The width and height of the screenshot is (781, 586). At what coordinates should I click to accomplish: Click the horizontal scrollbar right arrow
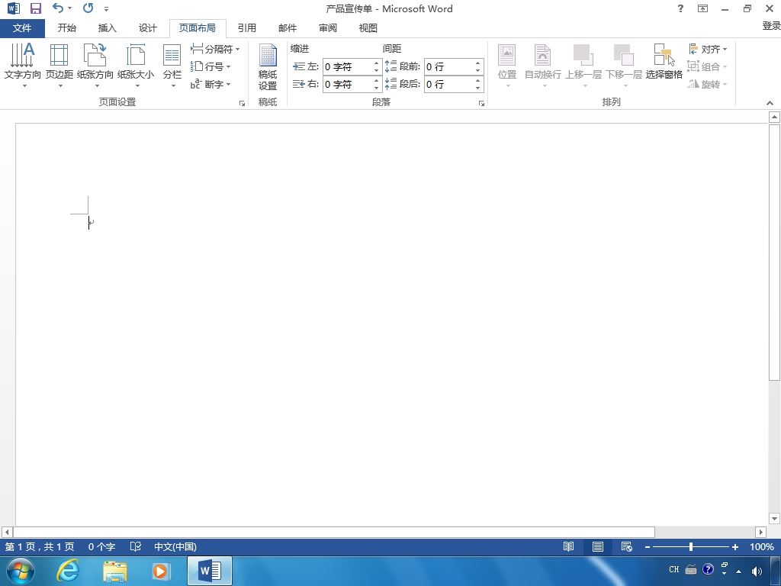pos(760,532)
